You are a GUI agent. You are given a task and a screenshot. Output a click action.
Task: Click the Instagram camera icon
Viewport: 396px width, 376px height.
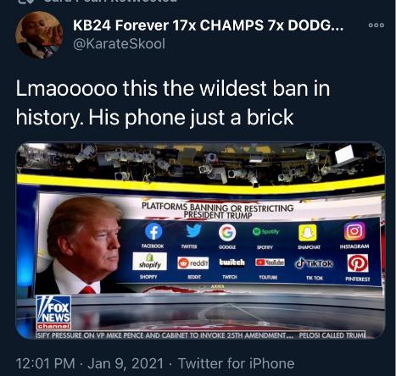(354, 231)
